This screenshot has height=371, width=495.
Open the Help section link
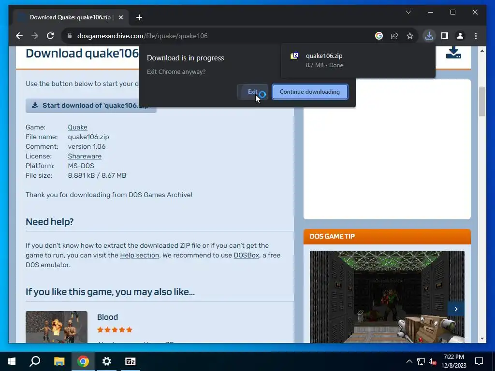tap(140, 255)
